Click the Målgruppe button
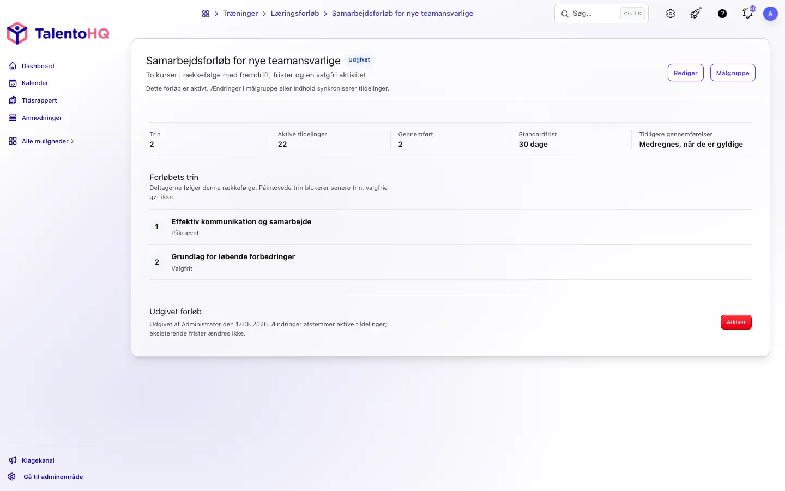Image resolution: width=785 pixels, height=491 pixels. pyautogui.click(x=733, y=73)
